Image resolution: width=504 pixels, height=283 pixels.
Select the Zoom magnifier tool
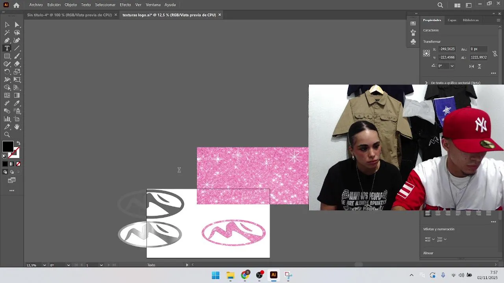(7, 135)
